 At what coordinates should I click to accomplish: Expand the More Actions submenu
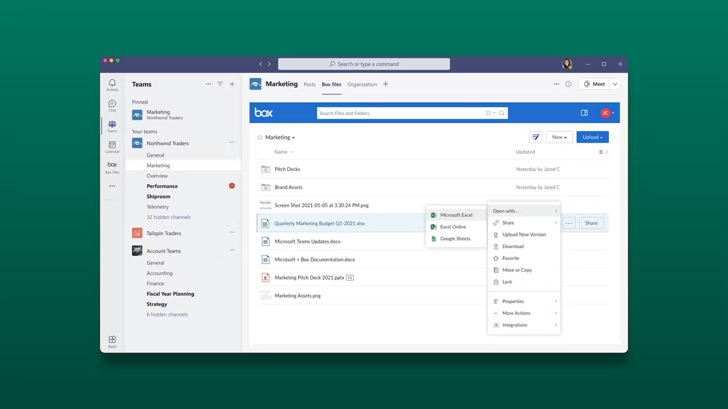tap(524, 313)
